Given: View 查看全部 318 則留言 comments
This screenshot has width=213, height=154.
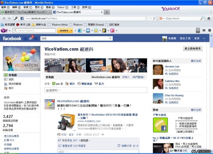Looking at the screenshot, I should click(74, 146).
